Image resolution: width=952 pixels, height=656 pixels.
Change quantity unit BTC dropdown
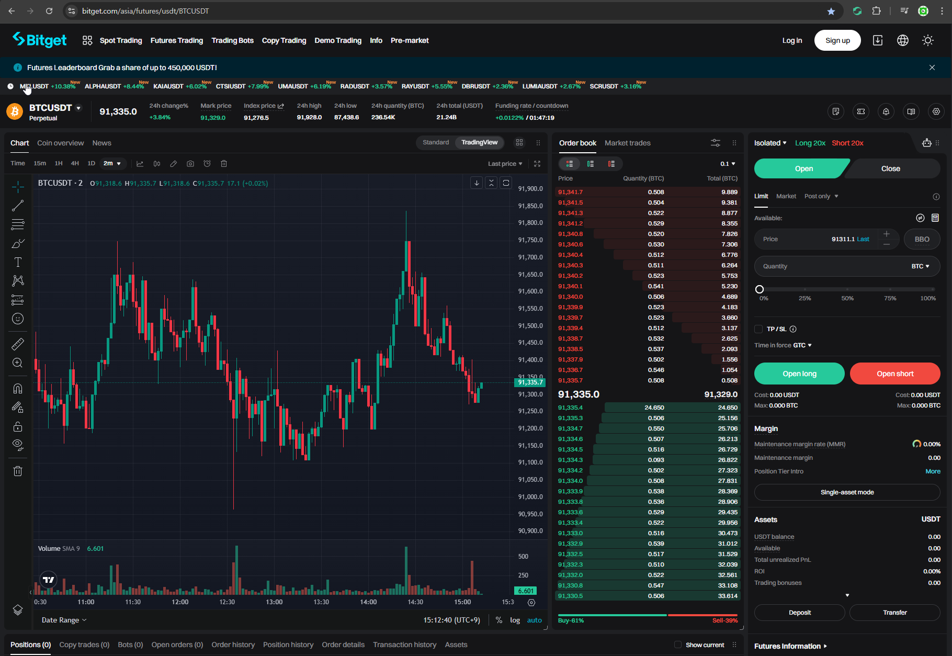tap(920, 266)
